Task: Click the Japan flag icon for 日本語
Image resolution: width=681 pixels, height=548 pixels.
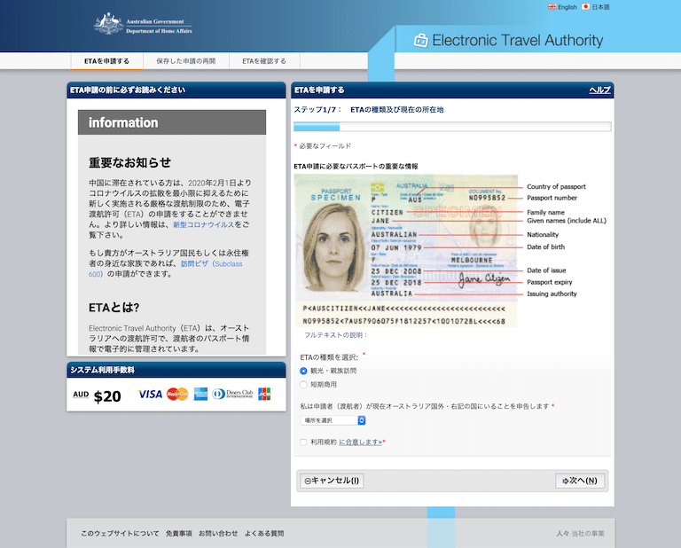Action: pos(585,6)
